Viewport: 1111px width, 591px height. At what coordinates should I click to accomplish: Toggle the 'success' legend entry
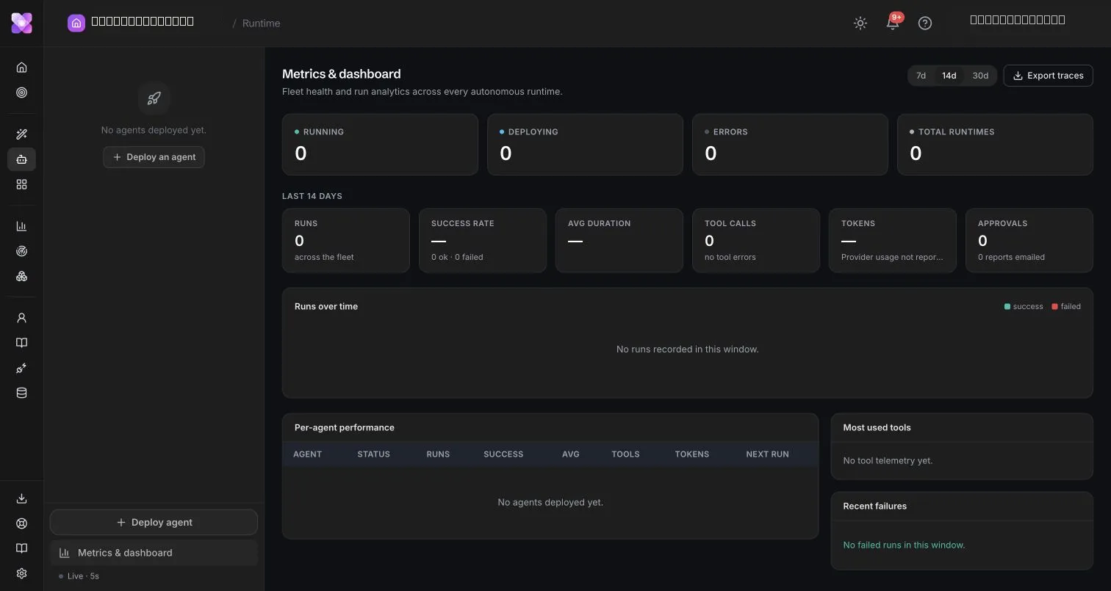coord(1024,307)
